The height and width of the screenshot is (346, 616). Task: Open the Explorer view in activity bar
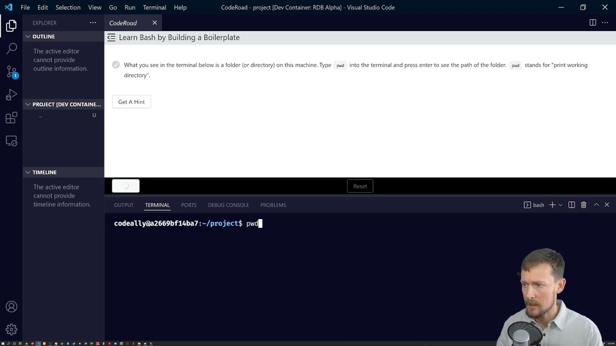[x=12, y=25]
